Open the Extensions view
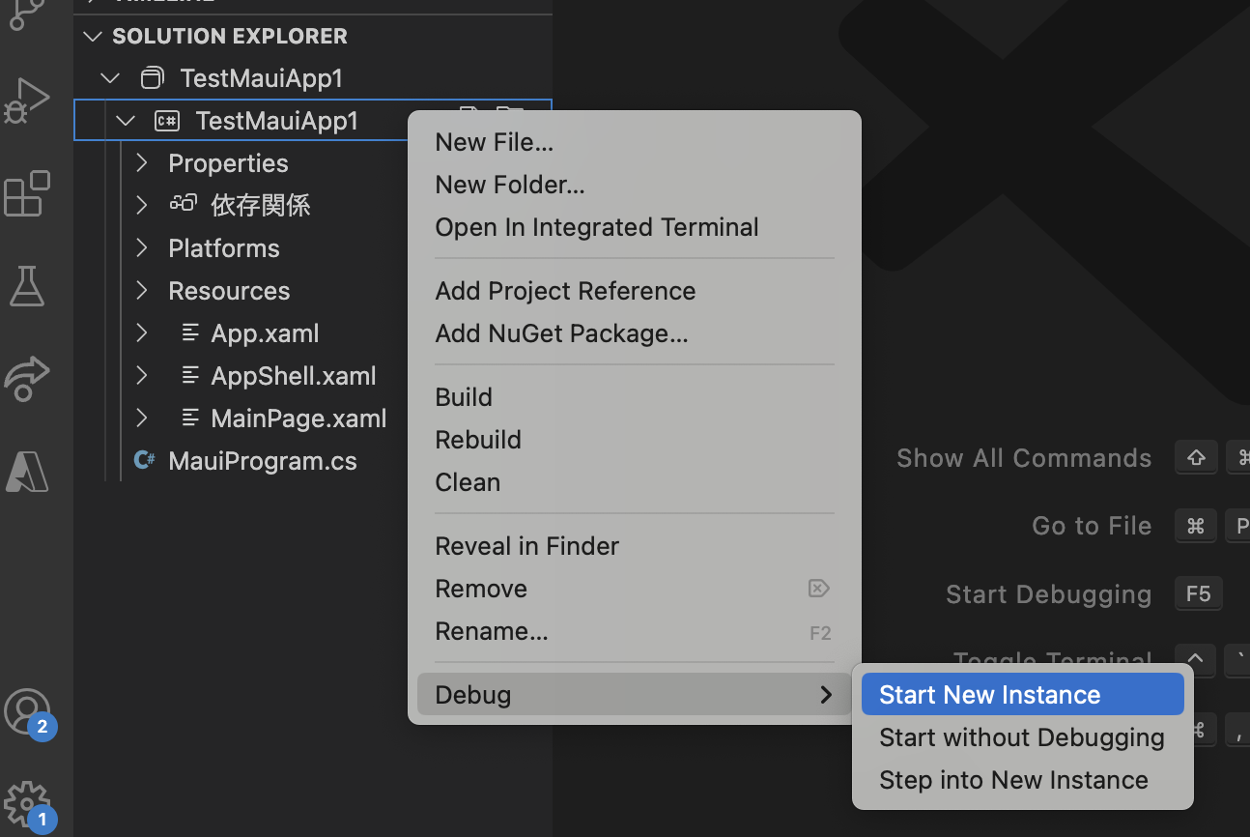Image resolution: width=1250 pixels, height=837 pixels. 27,193
